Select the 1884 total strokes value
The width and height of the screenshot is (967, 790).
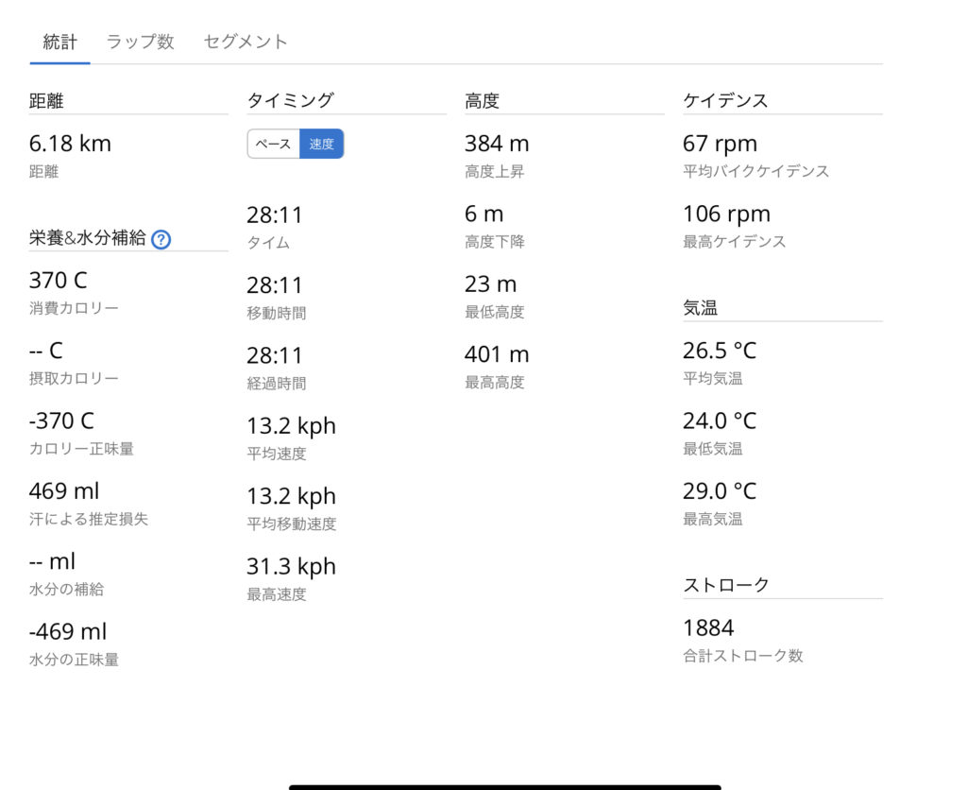(x=708, y=627)
